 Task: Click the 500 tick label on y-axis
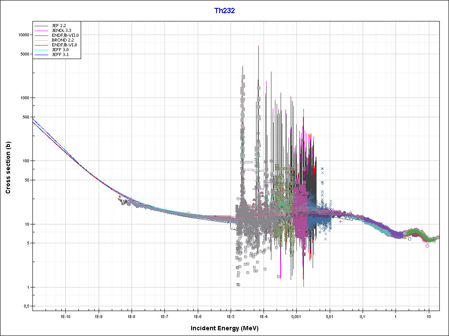25,117
